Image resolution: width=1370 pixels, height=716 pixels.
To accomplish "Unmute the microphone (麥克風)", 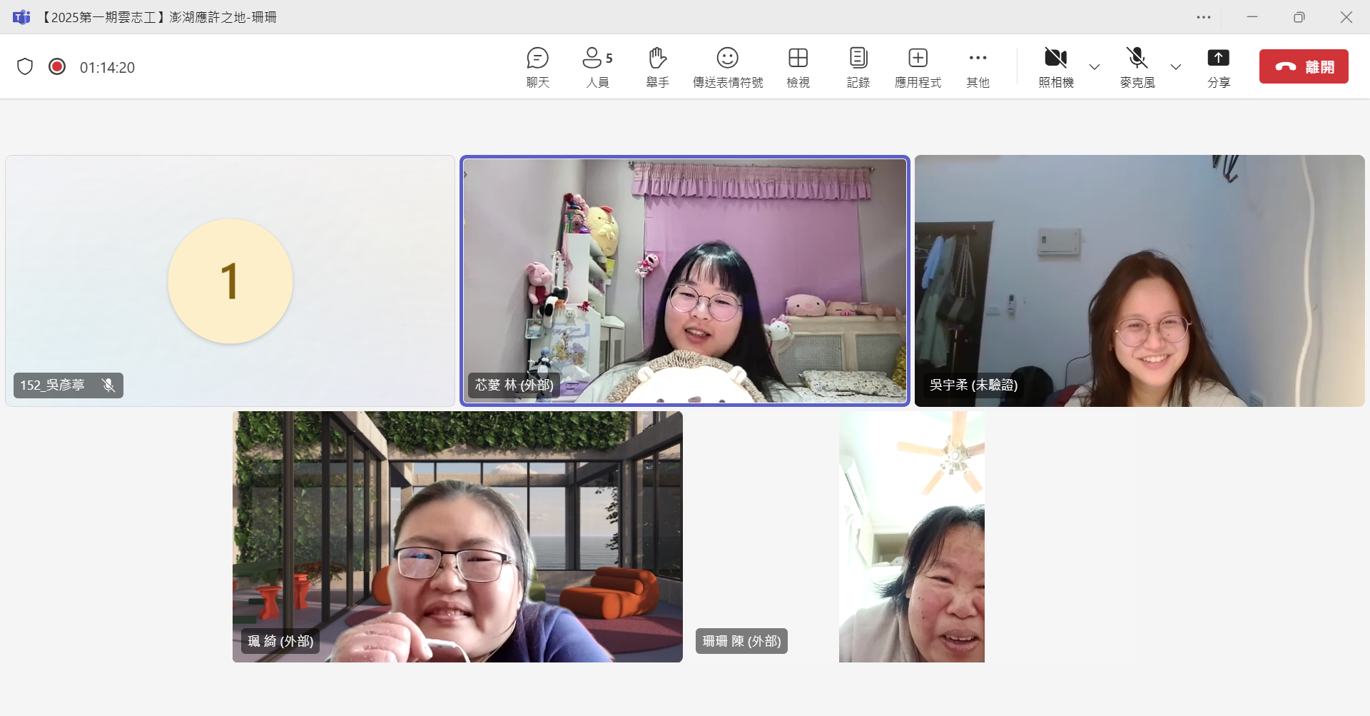I will 1137,66.
